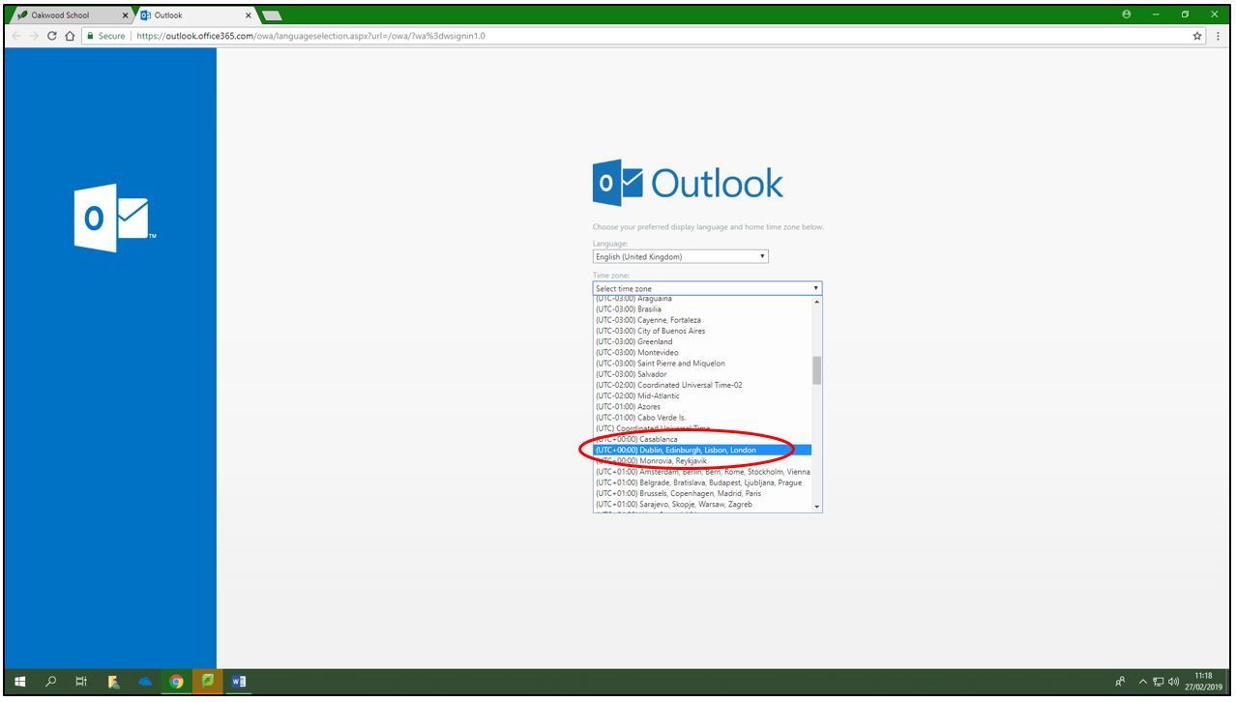Open the Language dropdown
This screenshot has width=1236, height=702.
[681, 257]
